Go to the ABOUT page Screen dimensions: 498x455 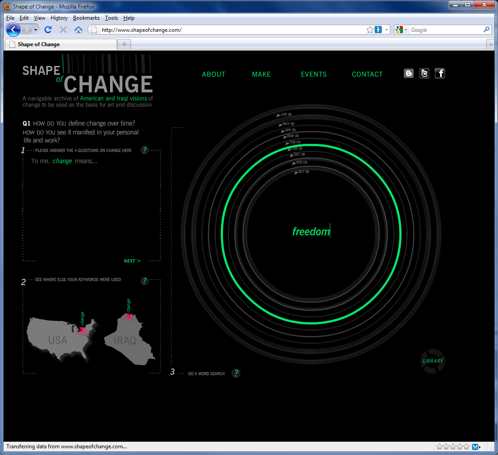coord(214,74)
